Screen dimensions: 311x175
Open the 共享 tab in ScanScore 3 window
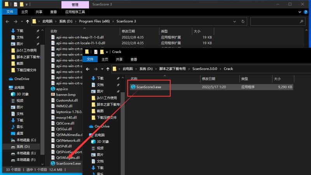pos(39,12)
